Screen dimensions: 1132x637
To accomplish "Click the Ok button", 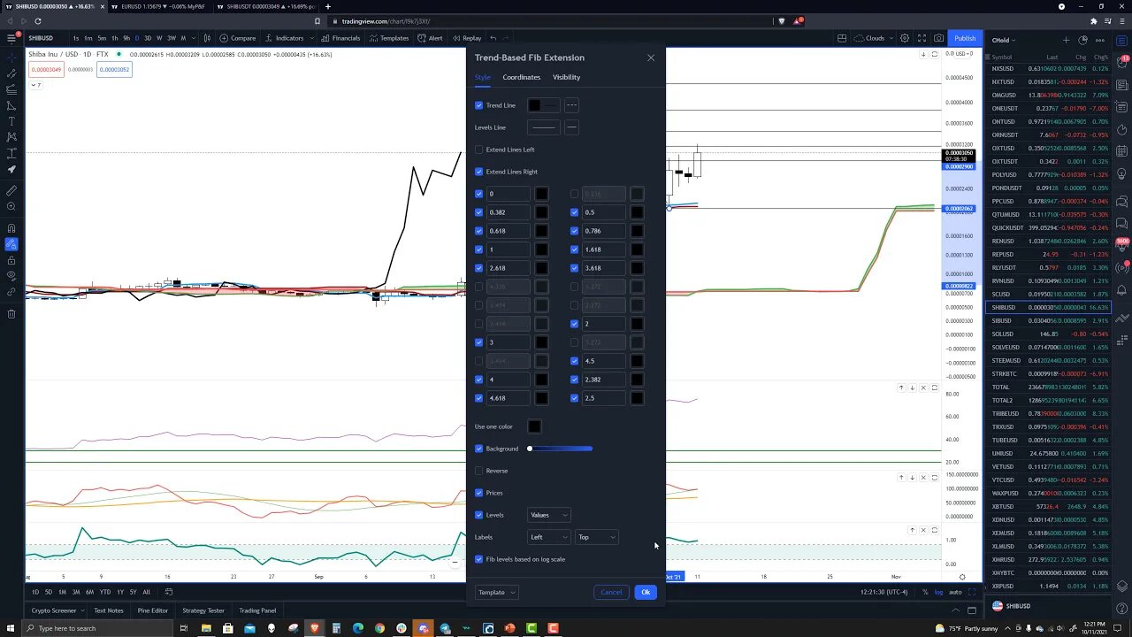I will [x=646, y=592].
